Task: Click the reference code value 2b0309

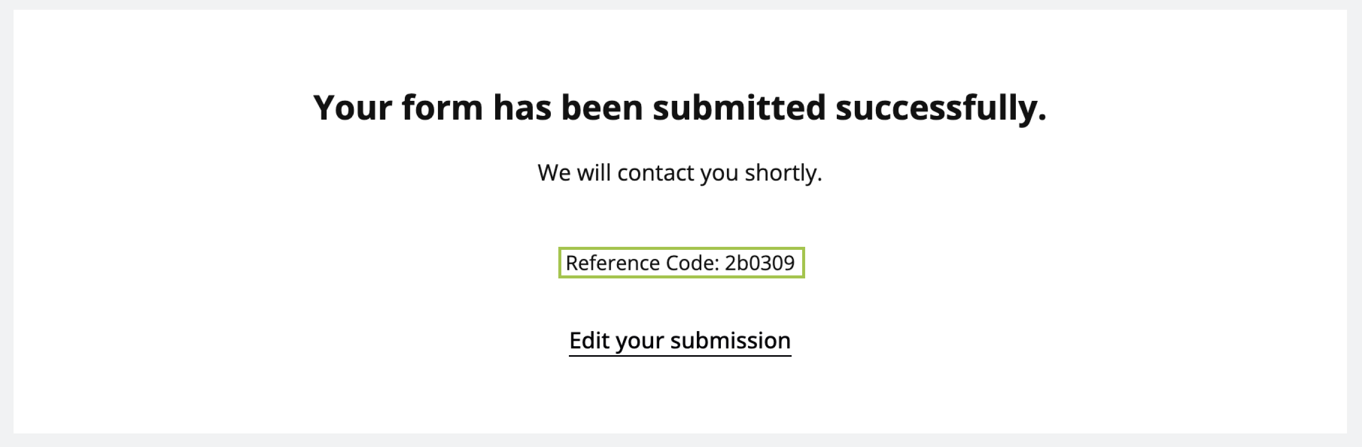Action: (759, 263)
